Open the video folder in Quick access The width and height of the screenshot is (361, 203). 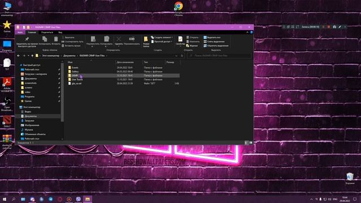[27, 92]
